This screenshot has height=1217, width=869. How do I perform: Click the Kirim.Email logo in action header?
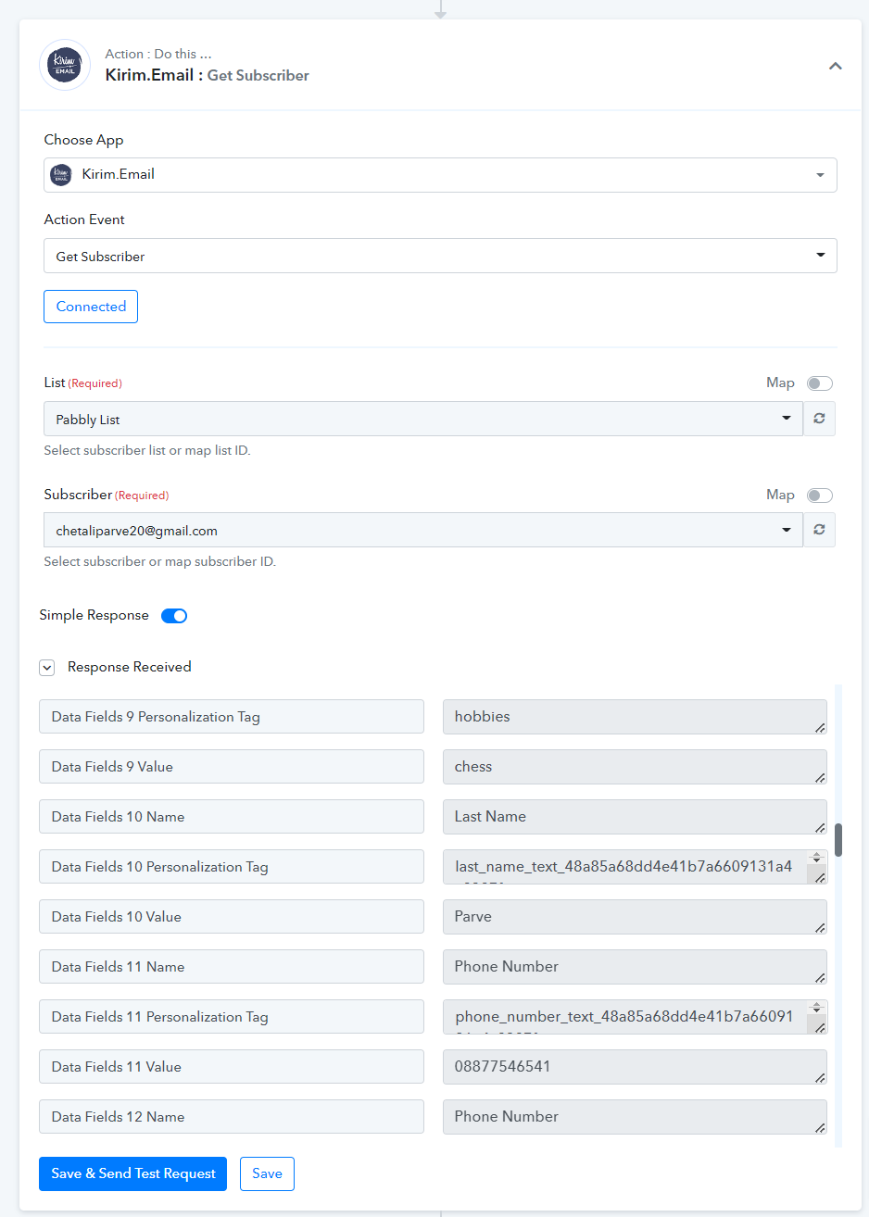pyautogui.click(x=65, y=65)
